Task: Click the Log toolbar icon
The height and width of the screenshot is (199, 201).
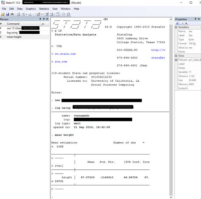Action: (x=18, y=14)
